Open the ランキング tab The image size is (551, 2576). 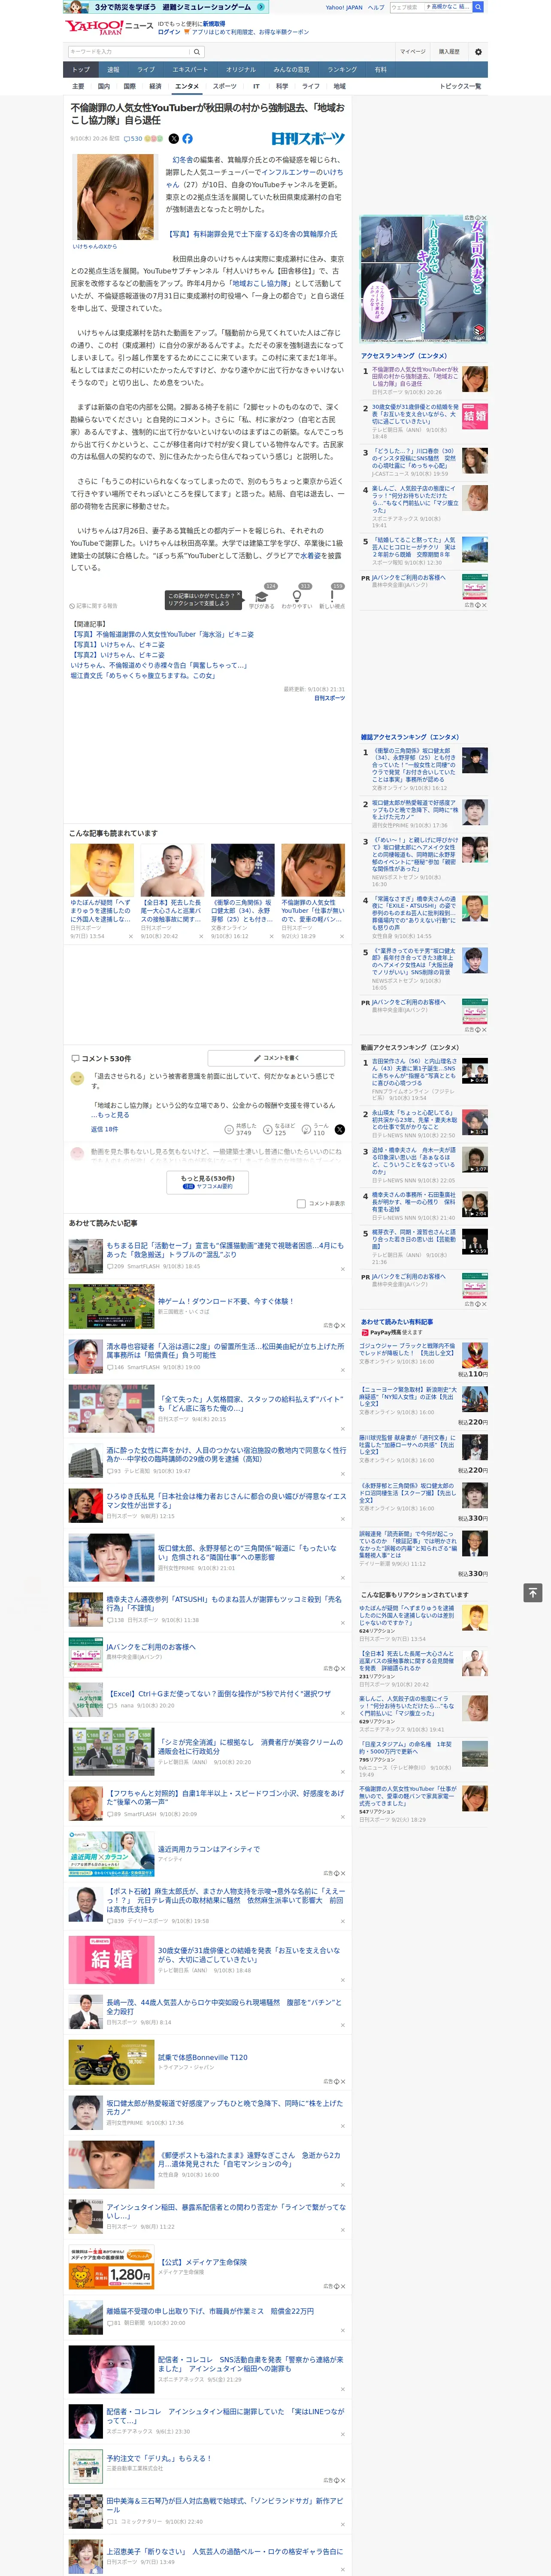342,70
